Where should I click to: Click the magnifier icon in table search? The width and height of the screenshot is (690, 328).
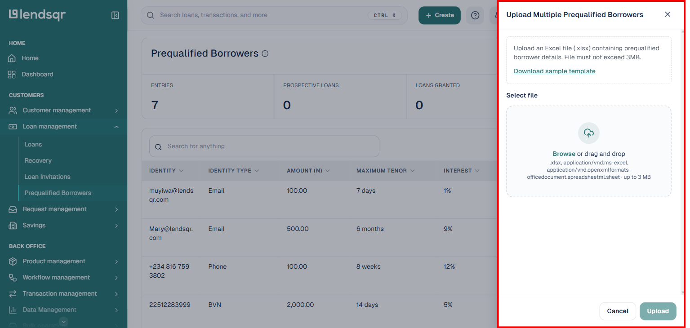158,146
